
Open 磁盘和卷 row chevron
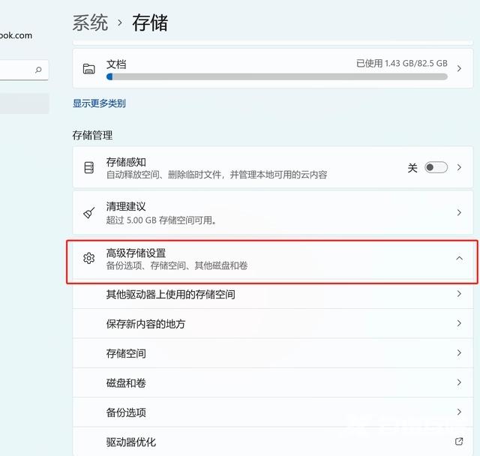tap(459, 382)
